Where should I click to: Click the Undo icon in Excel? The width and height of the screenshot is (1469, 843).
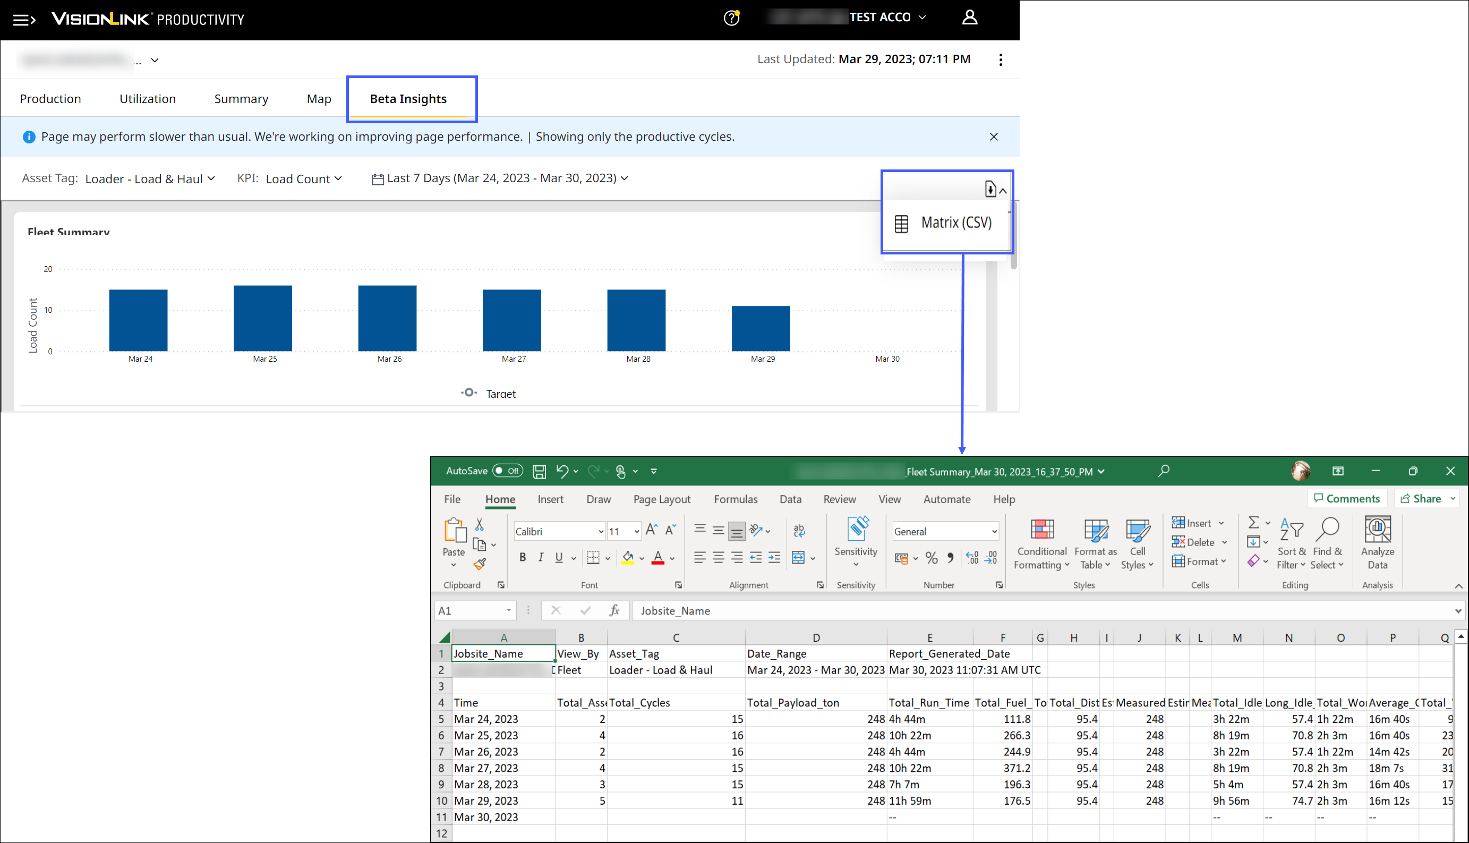[561, 471]
